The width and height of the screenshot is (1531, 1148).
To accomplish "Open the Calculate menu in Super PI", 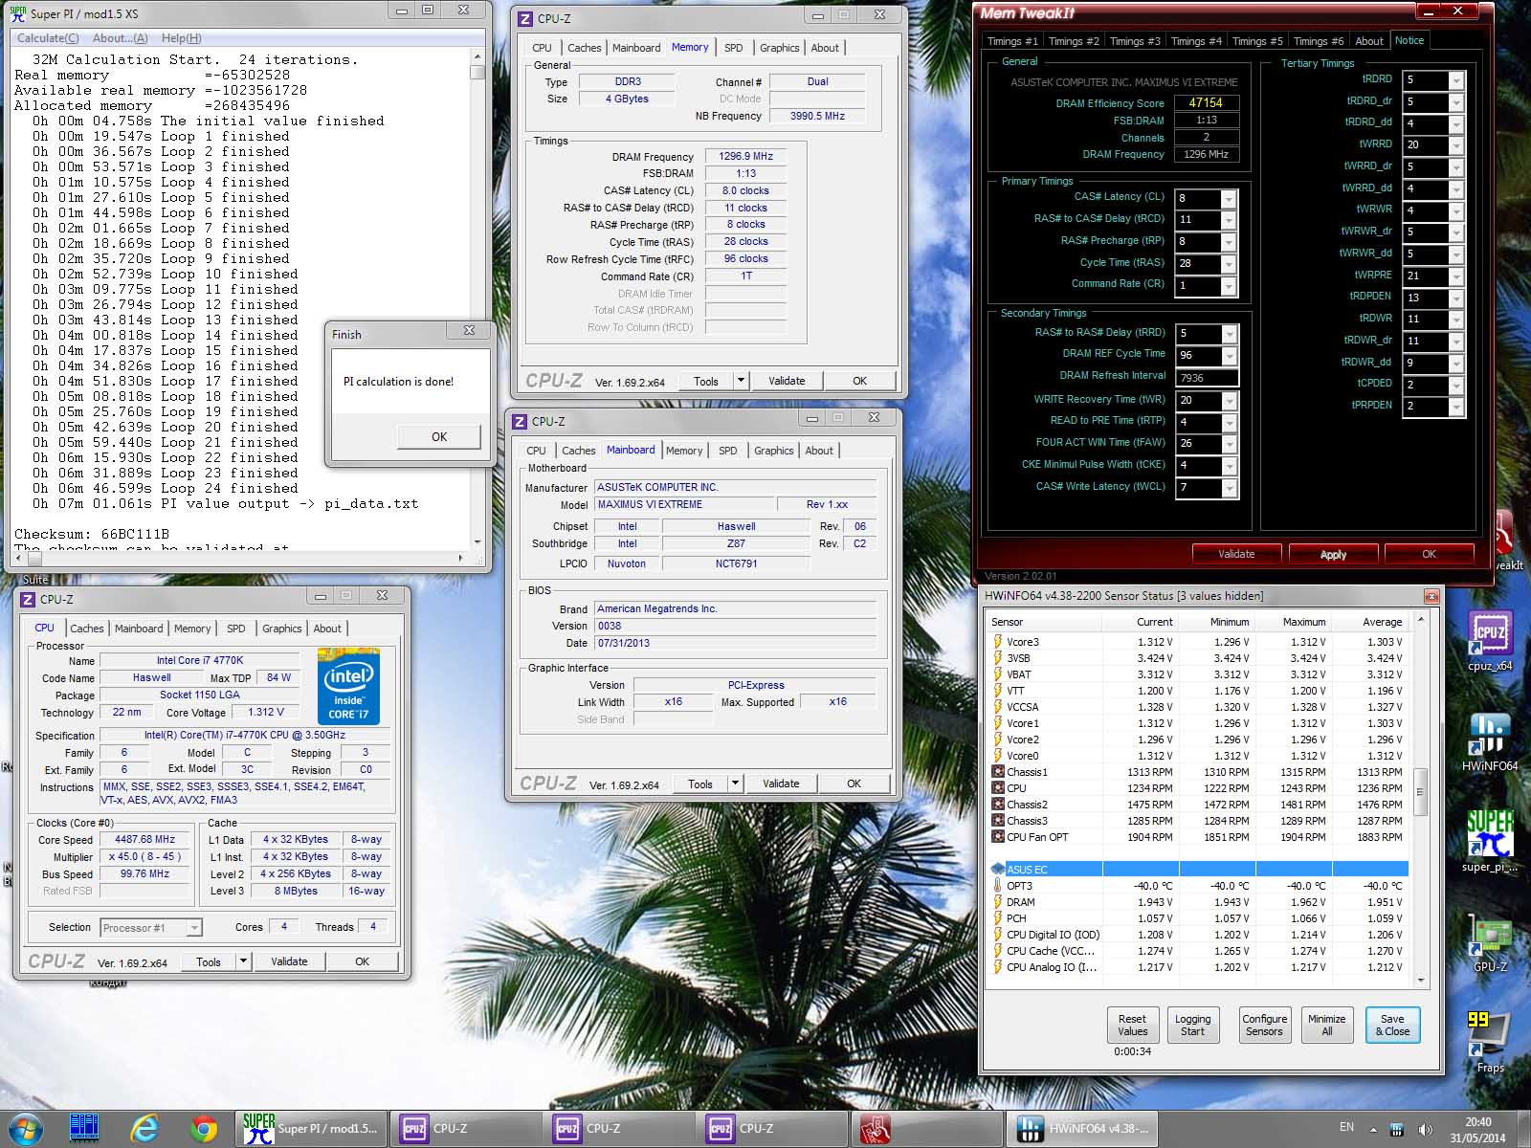I will pyautogui.click(x=48, y=38).
